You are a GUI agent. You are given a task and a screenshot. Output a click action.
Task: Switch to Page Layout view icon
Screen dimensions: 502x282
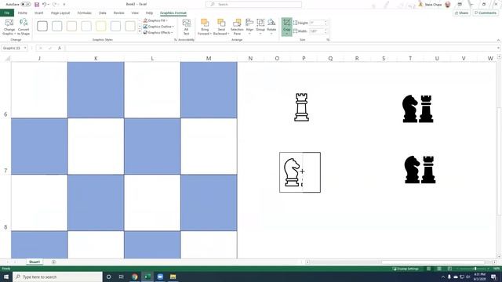[439, 269]
